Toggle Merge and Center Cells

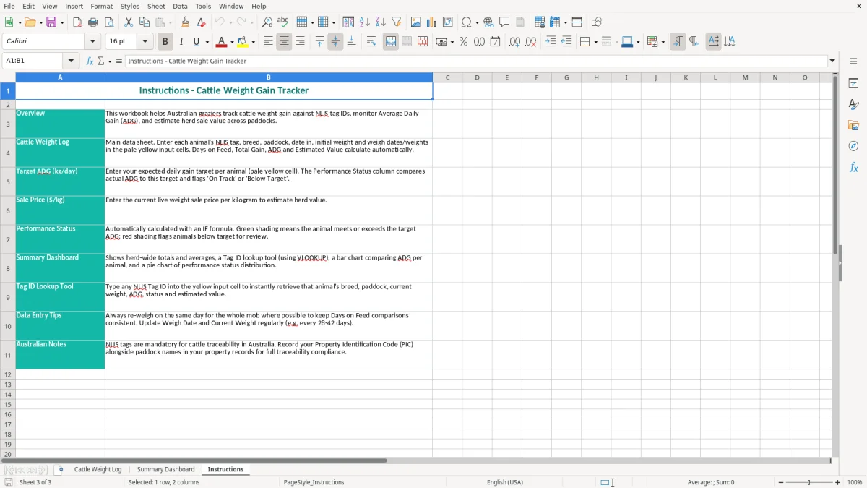(391, 42)
